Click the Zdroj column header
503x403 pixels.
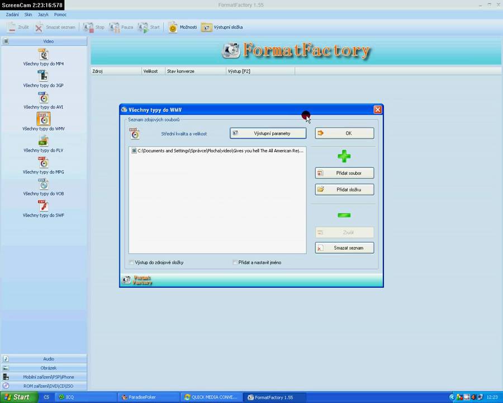(x=116, y=71)
